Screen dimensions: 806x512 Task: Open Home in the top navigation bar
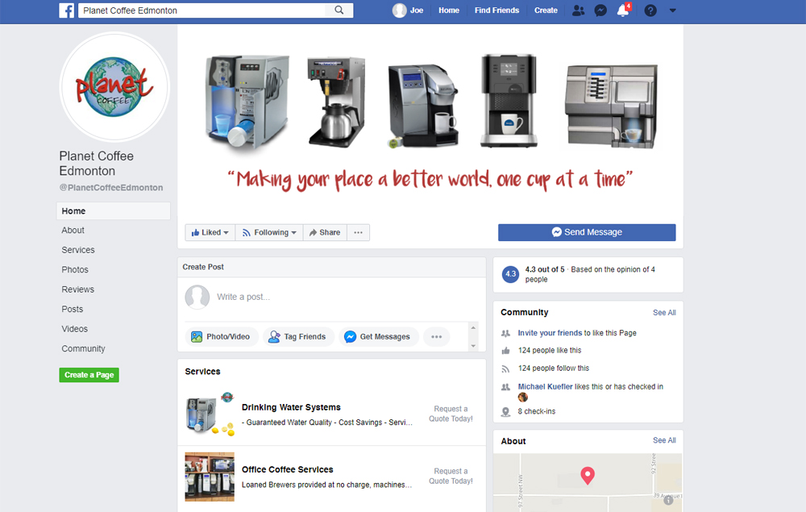[x=449, y=10]
